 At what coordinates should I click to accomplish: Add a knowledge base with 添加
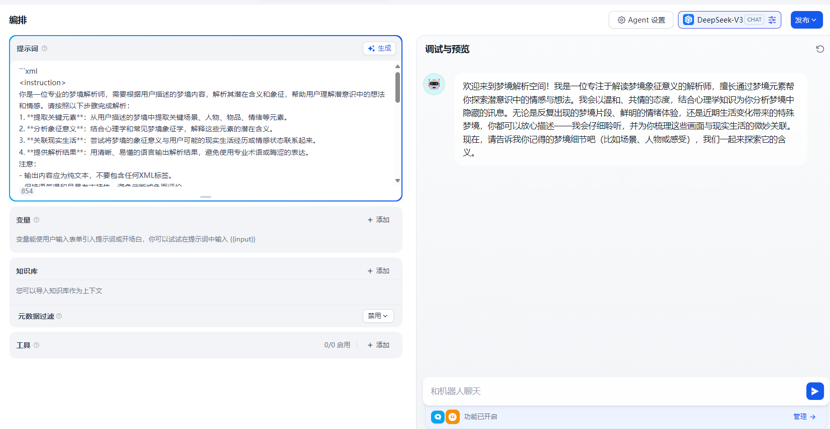(378, 271)
